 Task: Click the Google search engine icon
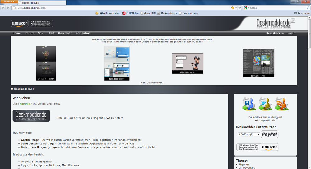click(245, 8)
